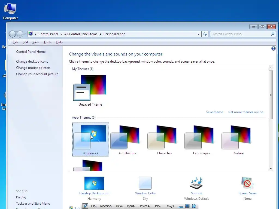Open the Sounds settings icon
This screenshot has width=279, height=209.
click(x=196, y=183)
